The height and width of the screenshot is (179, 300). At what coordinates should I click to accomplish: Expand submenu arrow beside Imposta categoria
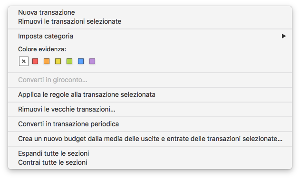pyautogui.click(x=284, y=36)
